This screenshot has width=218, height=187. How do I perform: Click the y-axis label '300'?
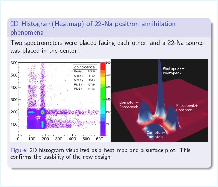tap(14, 100)
